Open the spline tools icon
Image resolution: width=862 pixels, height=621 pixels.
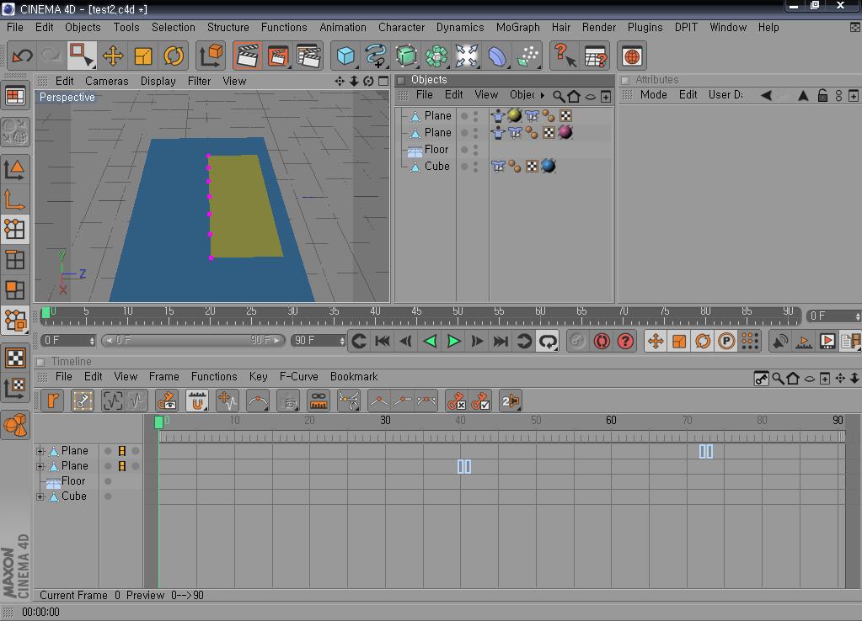[x=376, y=56]
